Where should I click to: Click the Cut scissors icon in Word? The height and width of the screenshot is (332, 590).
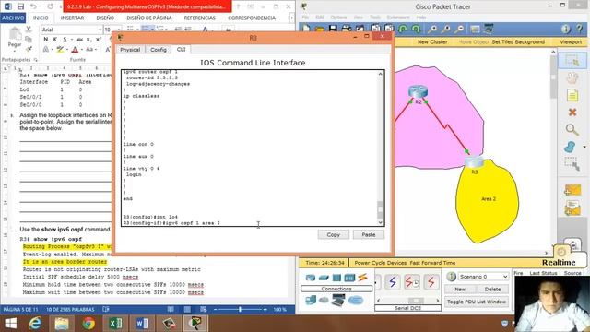coord(29,30)
